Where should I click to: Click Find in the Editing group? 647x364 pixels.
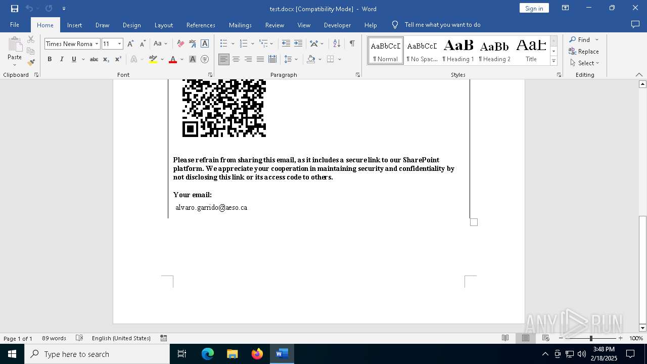point(579,39)
